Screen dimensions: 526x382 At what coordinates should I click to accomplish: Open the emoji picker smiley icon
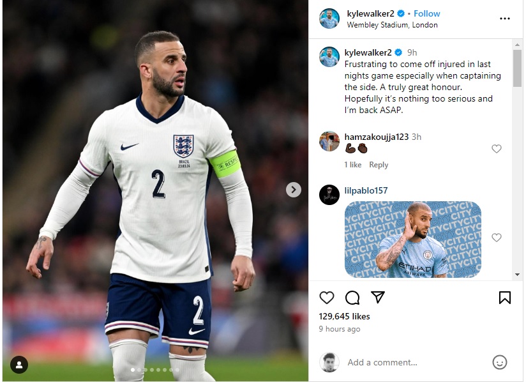tap(499, 363)
